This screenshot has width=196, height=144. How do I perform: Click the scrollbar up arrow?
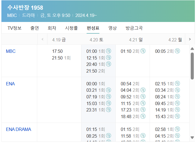point(192,49)
